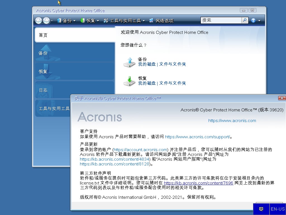Open the https://www.acronis.com link

[x=232, y=121]
